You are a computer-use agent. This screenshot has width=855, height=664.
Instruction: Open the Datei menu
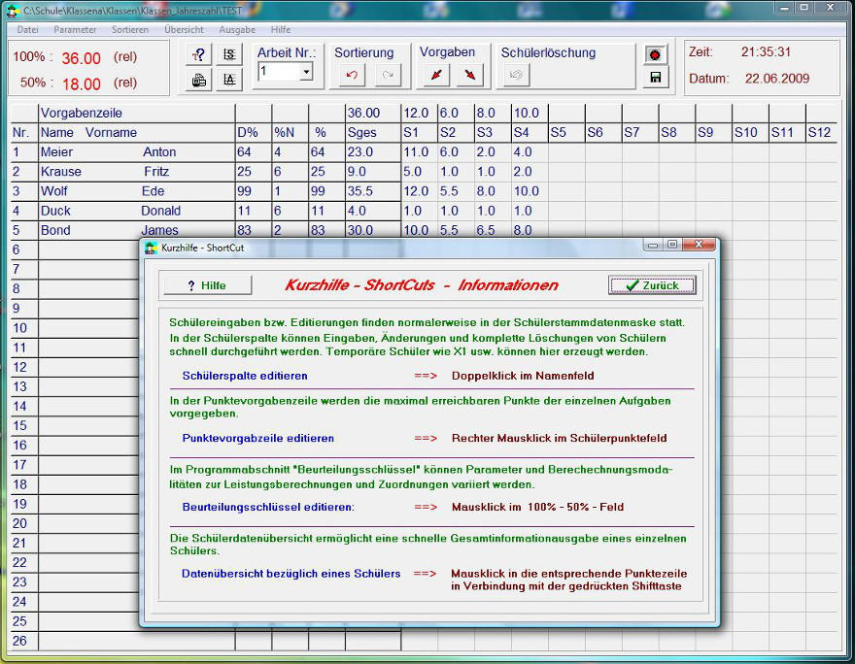coord(28,29)
